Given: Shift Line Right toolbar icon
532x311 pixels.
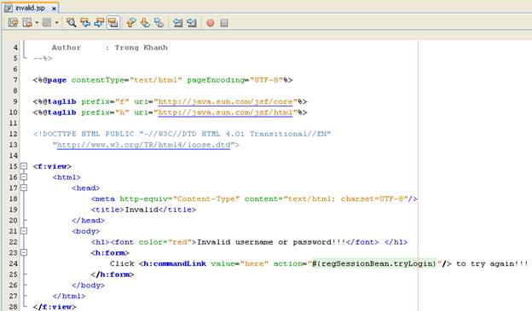Looking at the screenshot, I should pos(192,23).
